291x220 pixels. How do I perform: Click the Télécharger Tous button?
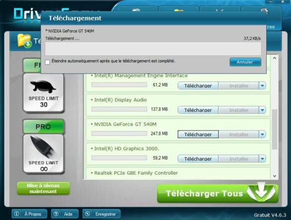tap(218, 193)
